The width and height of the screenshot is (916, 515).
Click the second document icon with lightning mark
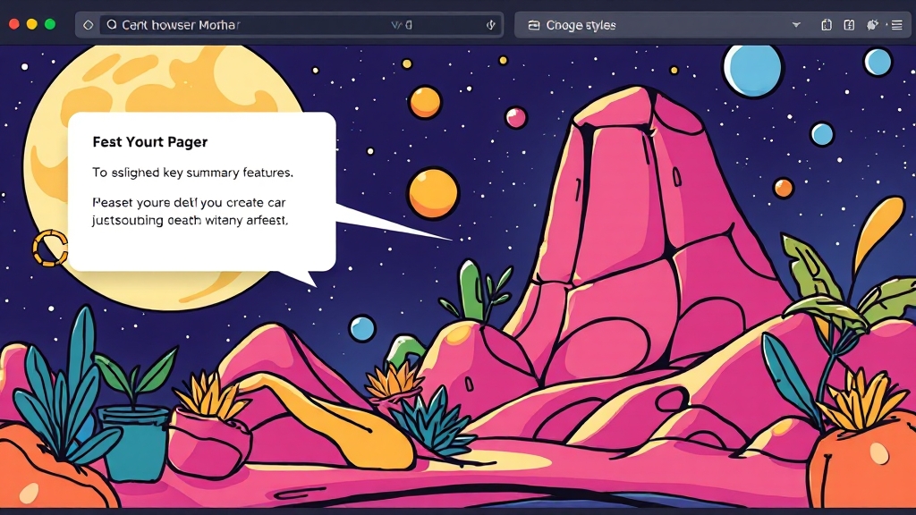[849, 25]
